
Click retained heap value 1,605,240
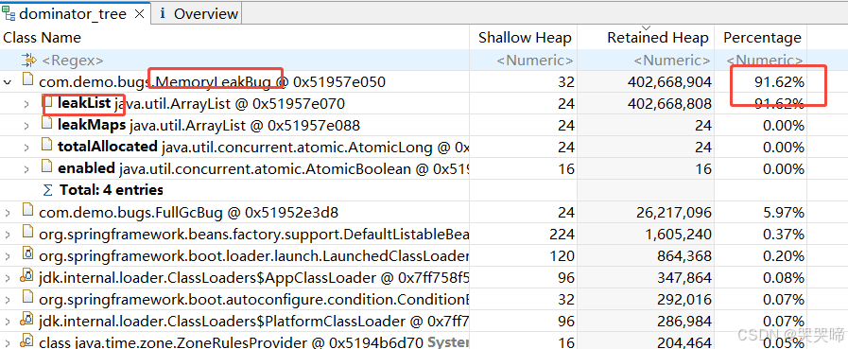click(x=678, y=234)
